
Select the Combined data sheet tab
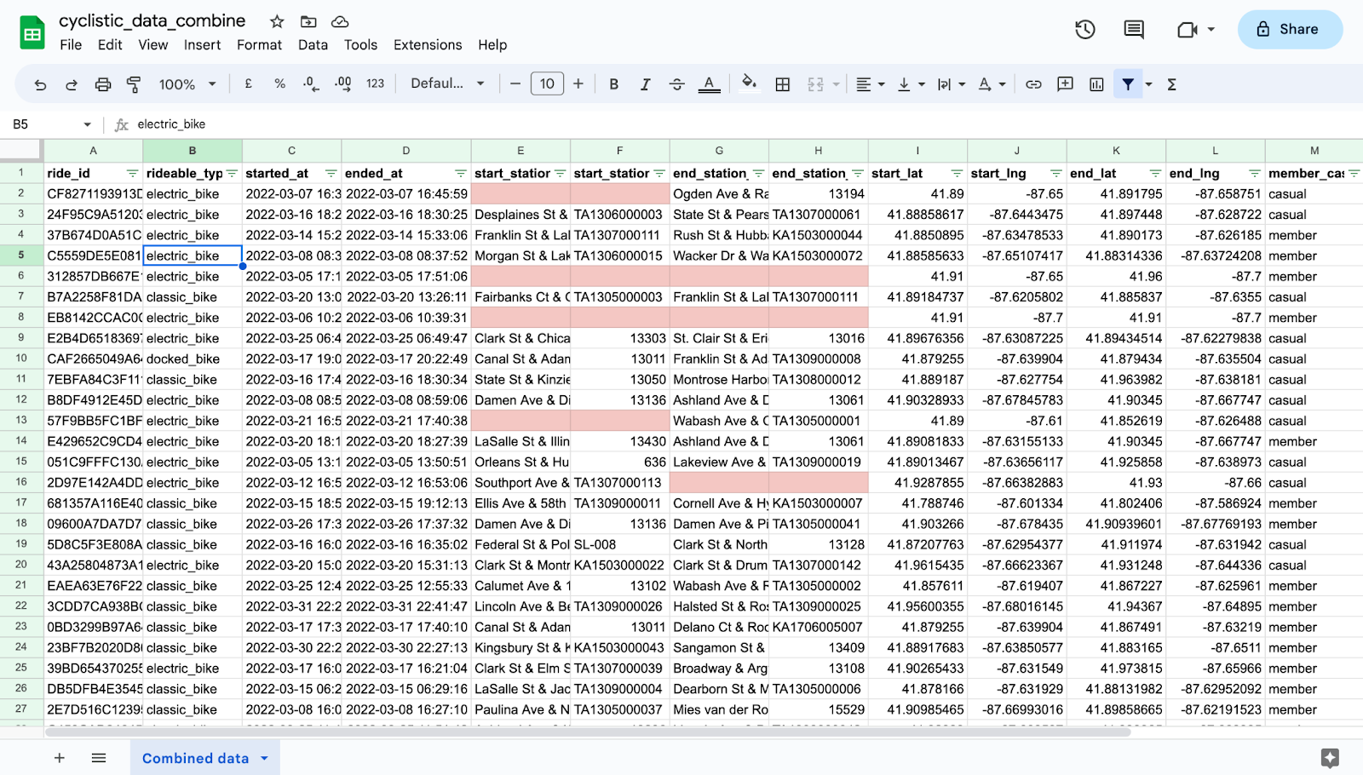click(196, 757)
